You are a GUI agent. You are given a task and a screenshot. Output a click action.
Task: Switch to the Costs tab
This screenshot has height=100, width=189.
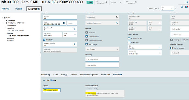pos(56,75)
